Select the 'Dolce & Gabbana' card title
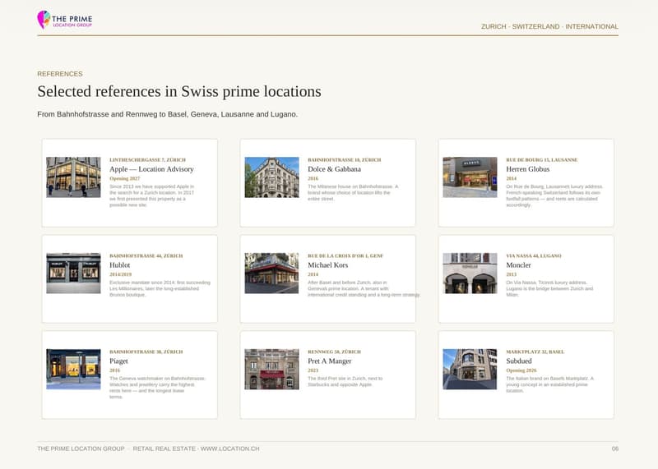The image size is (658, 469). click(335, 169)
